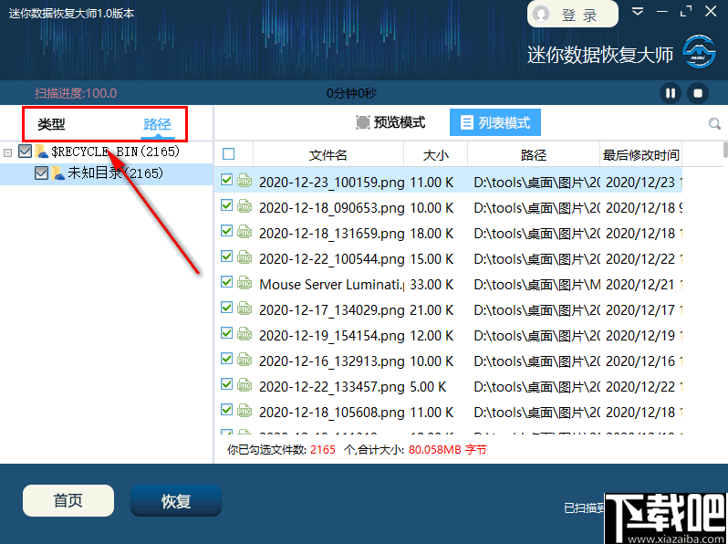This screenshot has height=544, width=728.
Task: Open search with the magnifier icon
Action: pos(714,123)
